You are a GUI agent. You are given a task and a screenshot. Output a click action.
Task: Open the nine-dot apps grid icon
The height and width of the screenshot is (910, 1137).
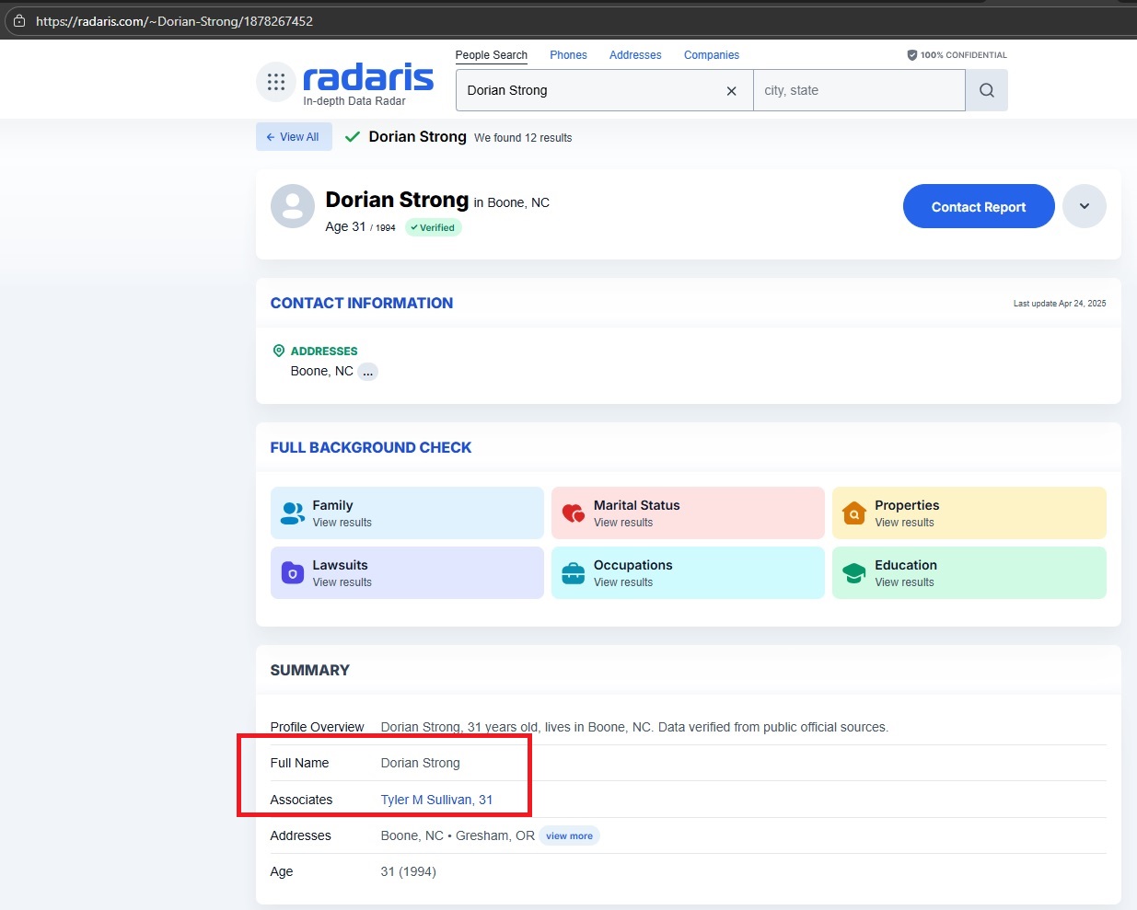click(276, 82)
